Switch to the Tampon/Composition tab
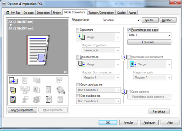182x131 pixels. (101, 13)
